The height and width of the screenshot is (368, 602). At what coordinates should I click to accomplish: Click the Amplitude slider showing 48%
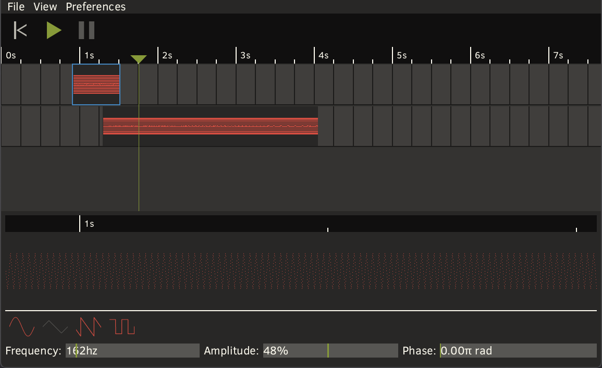[330, 351]
